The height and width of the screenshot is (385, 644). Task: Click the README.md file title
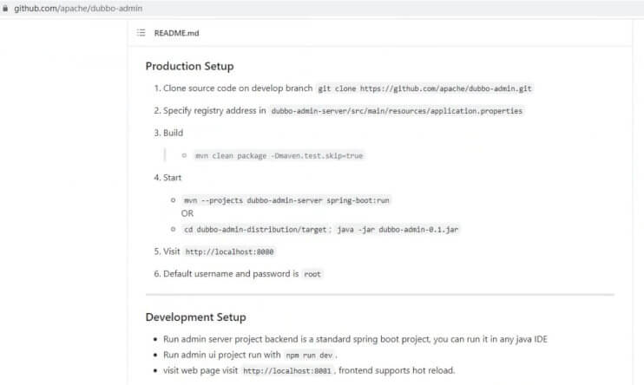coord(176,33)
